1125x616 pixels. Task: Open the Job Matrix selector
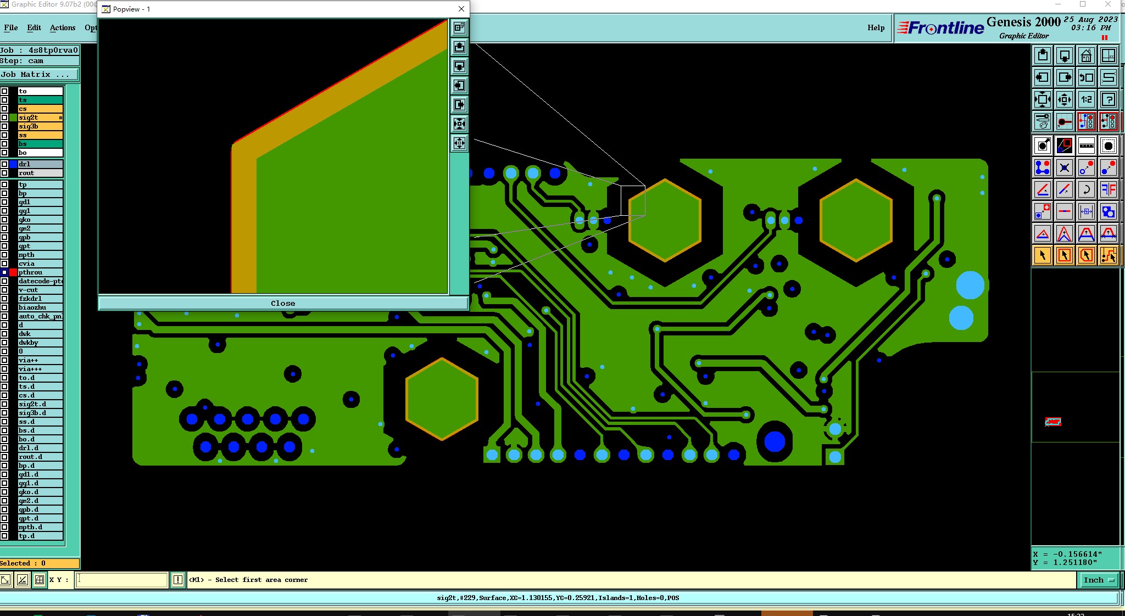(x=38, y=75)
